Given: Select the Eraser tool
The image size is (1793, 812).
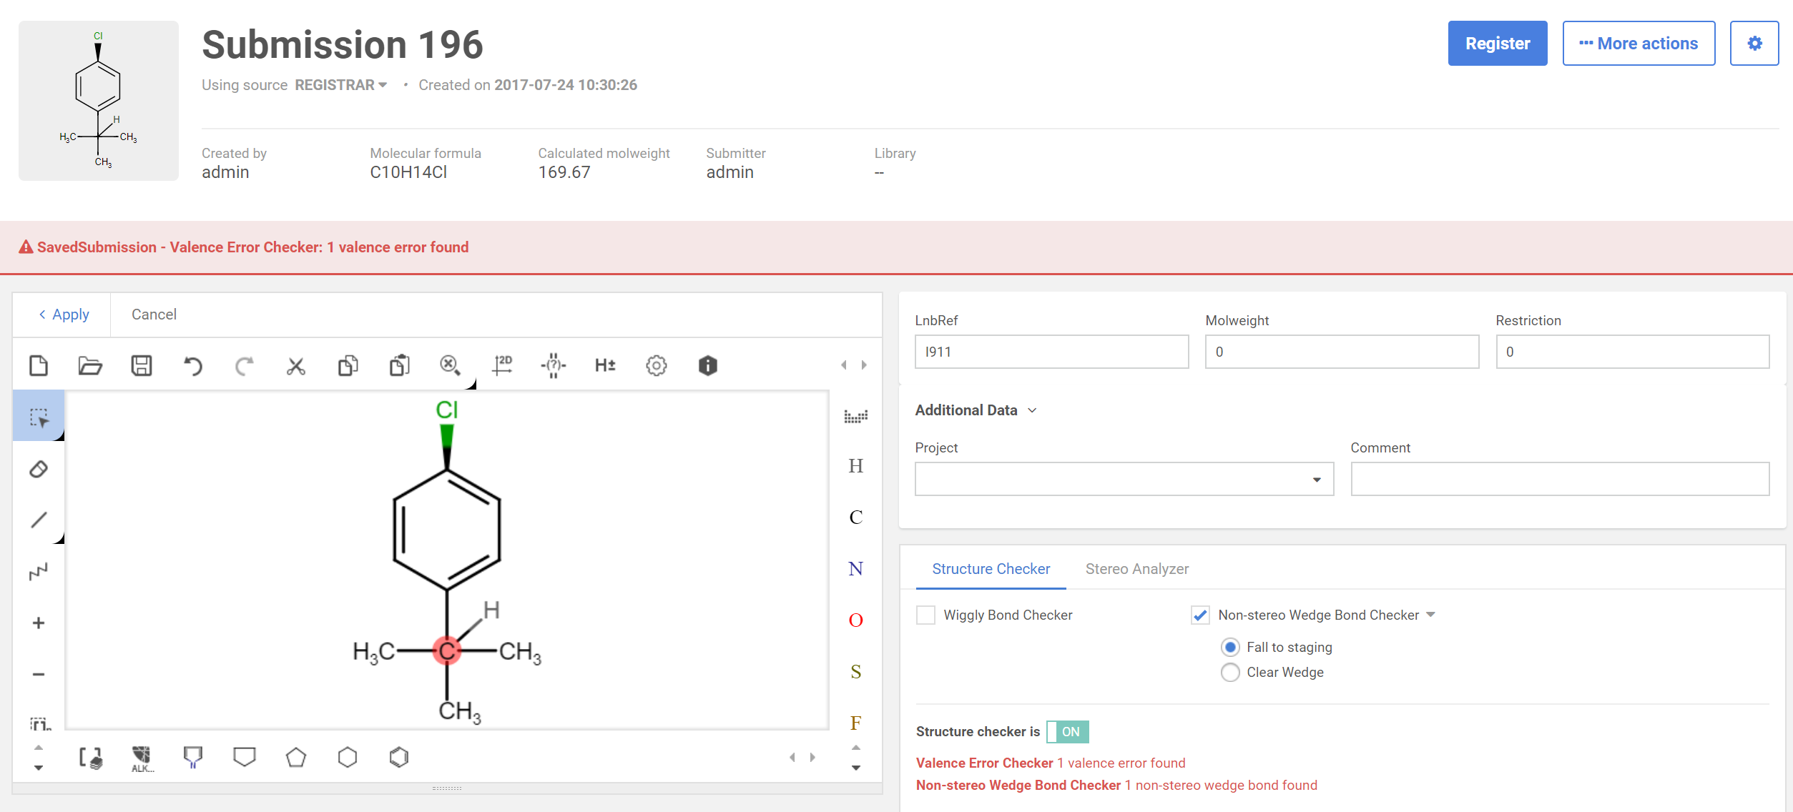Looking at the screenshot, I should tap(39, 469).
